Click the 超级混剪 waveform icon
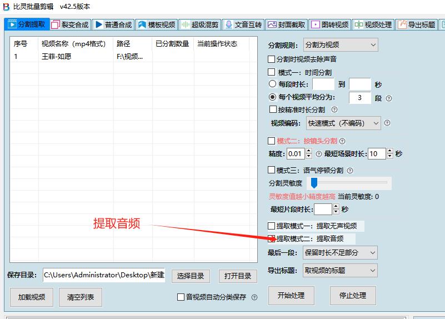Viewport: 445px width, 319px height. [x=186, y=24]
